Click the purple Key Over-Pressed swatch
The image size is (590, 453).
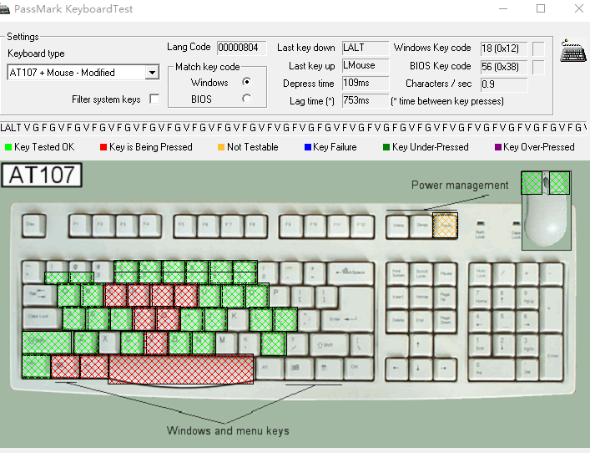click(498, 147)
